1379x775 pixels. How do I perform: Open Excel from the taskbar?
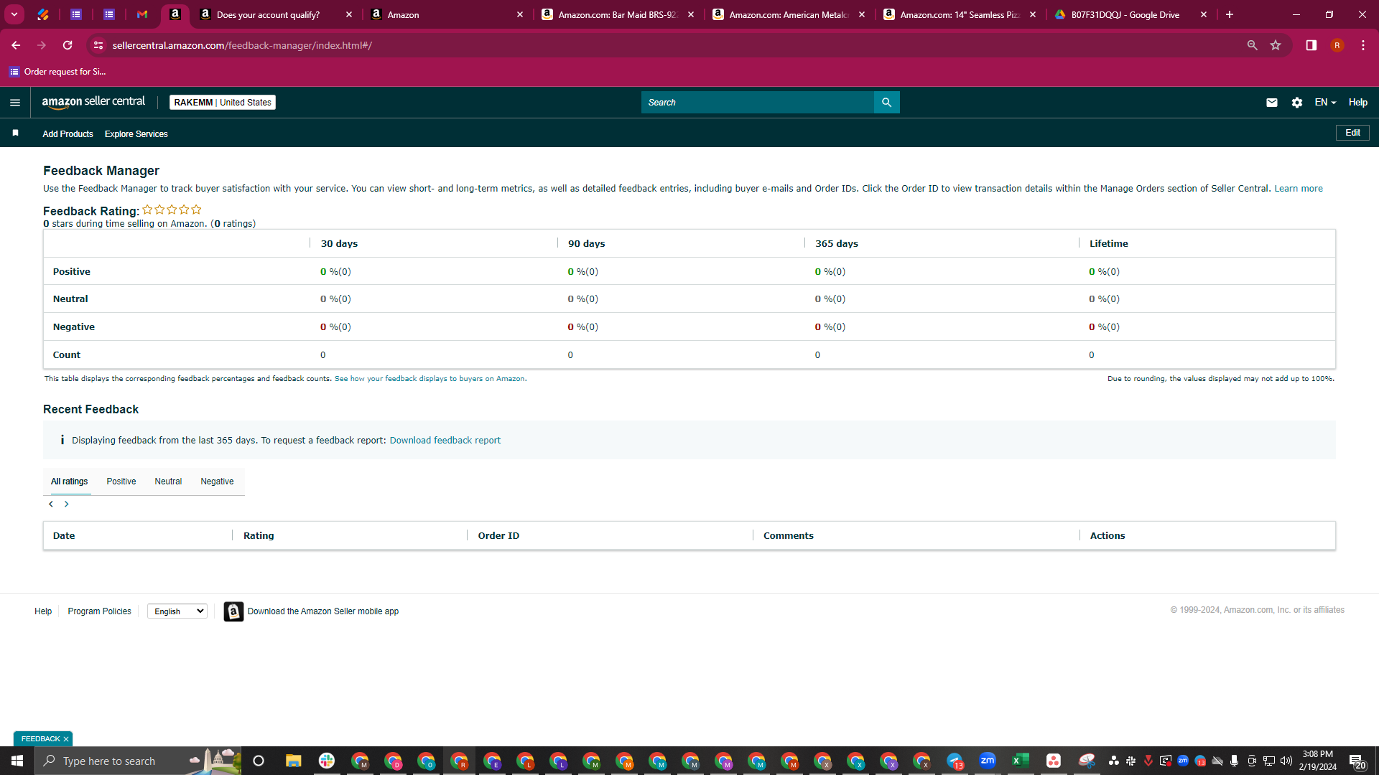tap(1021, 761)
